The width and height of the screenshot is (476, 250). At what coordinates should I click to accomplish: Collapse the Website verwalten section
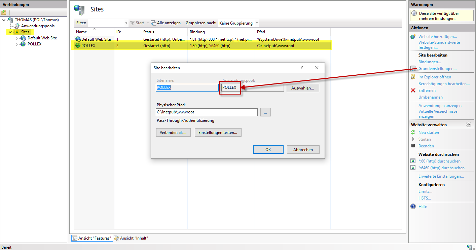[468, 124]
